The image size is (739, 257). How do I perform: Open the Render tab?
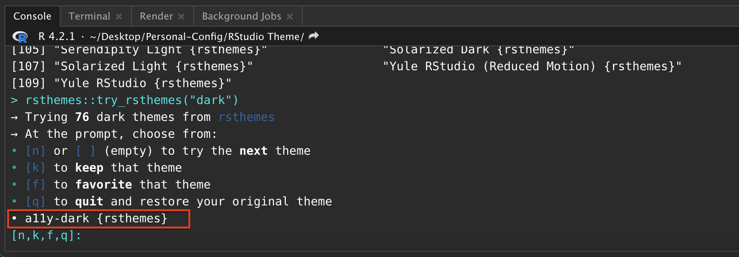tap(156, 16)
